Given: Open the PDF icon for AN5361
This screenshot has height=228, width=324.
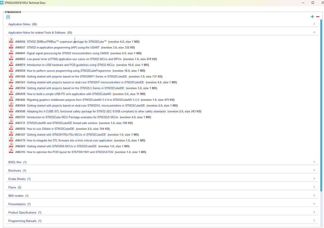Looking at the screenshot, I should 11,81.
